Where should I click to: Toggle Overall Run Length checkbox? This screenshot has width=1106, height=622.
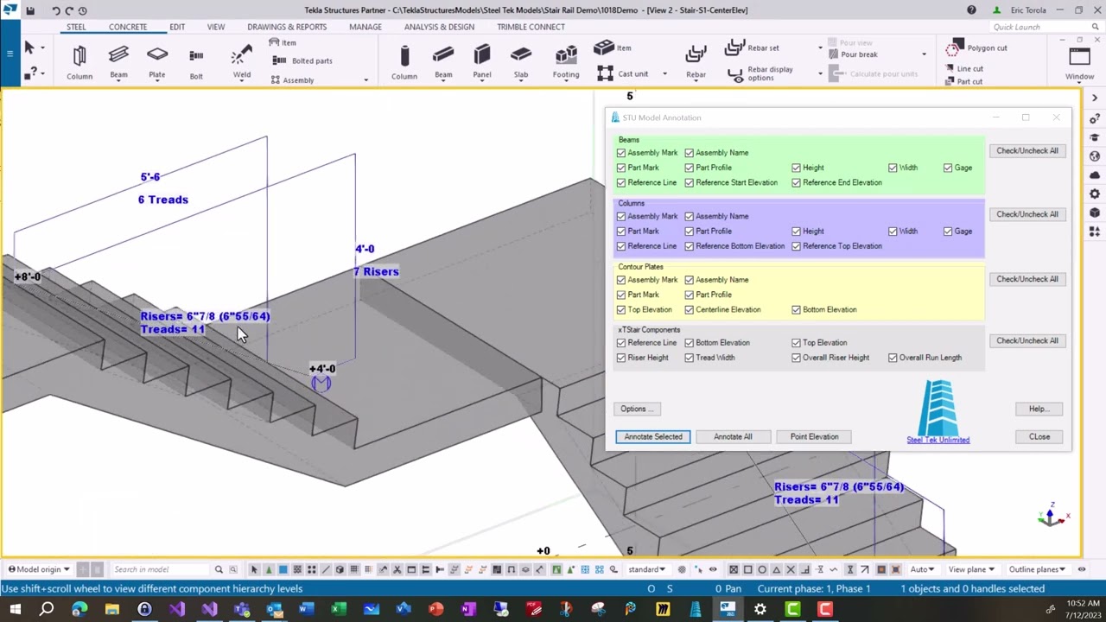(893, 358)
